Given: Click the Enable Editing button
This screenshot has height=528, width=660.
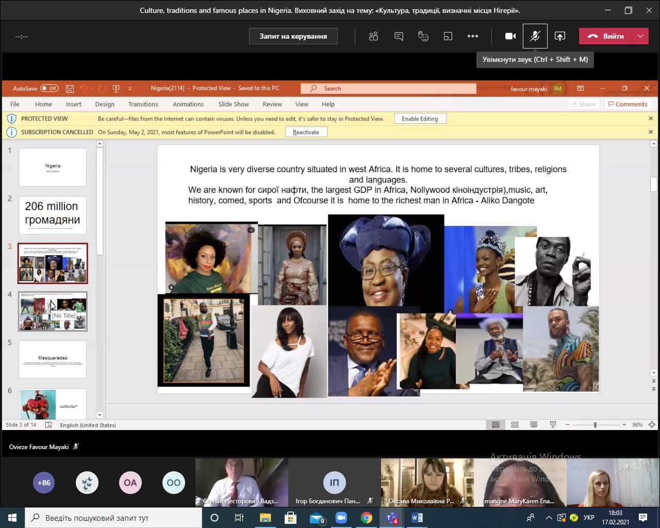Looking at the screenshot, I should coord(420,119).
